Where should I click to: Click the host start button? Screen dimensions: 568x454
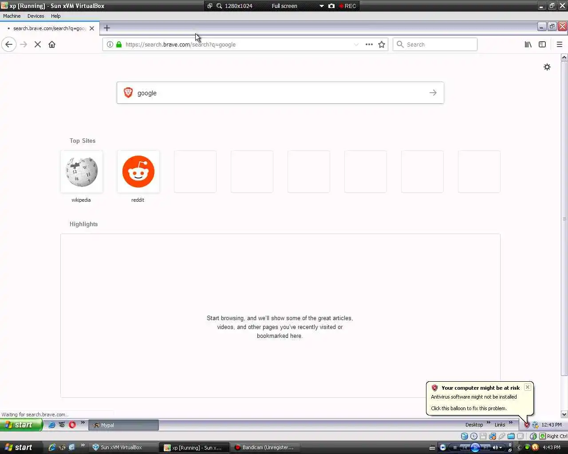pyautogui.click(x=21, y=447)
